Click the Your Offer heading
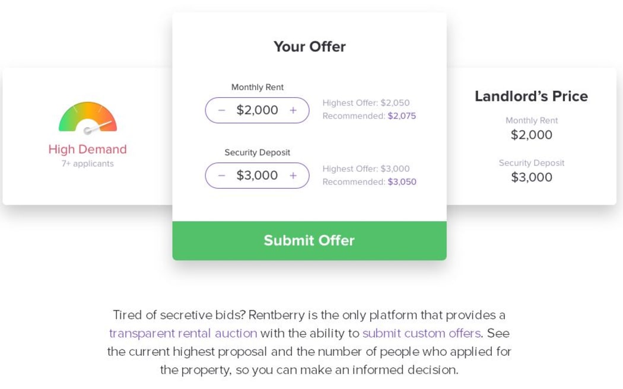This screenshot has width=623, height=389. (310, 46)
